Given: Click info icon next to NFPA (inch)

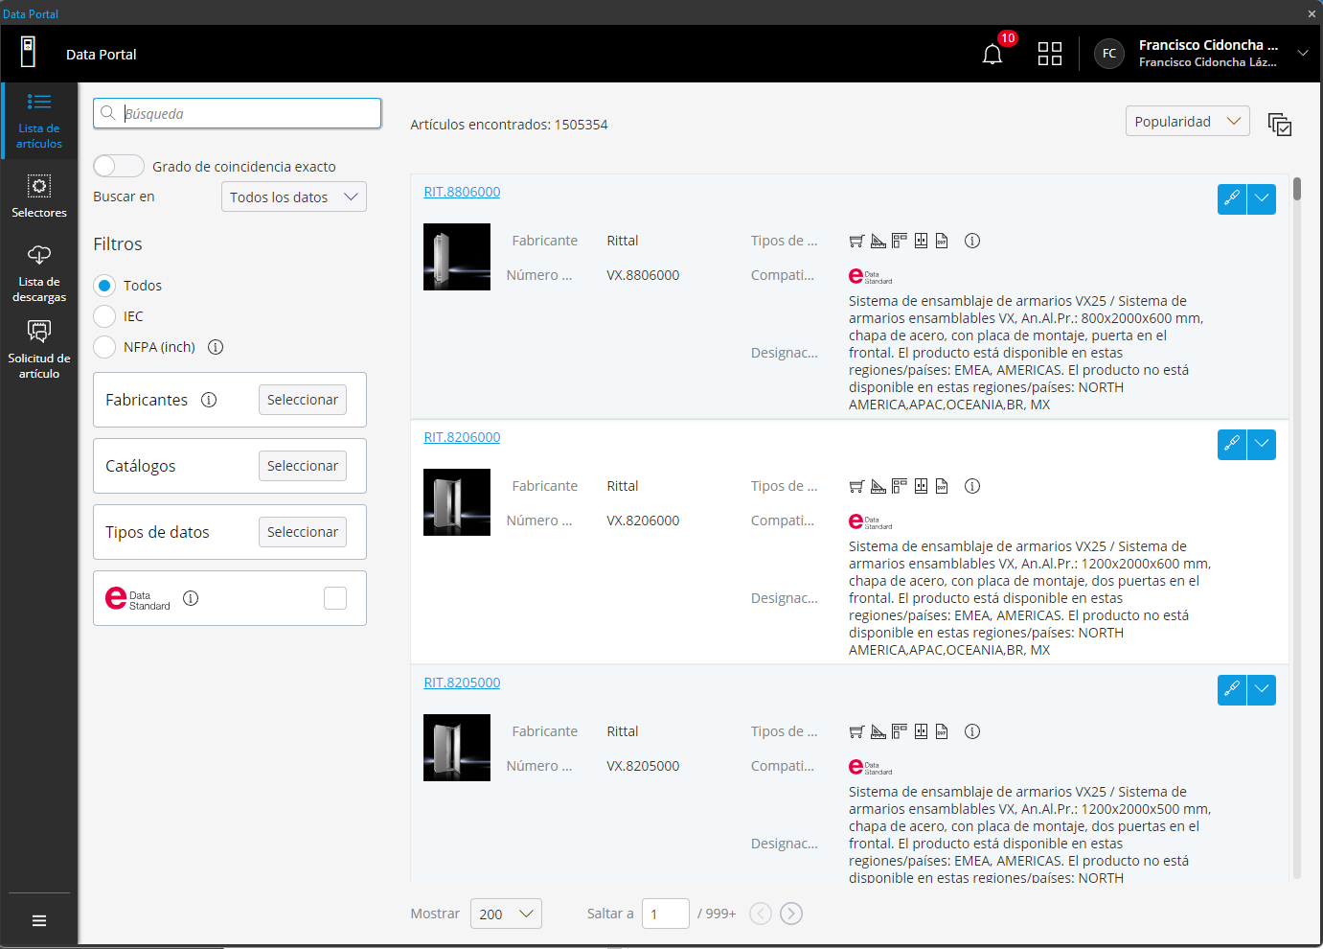Looking at the screenshot, I should click(x=216, y=347).
